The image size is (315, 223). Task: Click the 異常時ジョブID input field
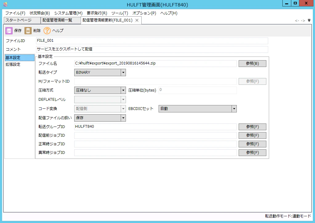pyautogui.click(x=155, y=153)
